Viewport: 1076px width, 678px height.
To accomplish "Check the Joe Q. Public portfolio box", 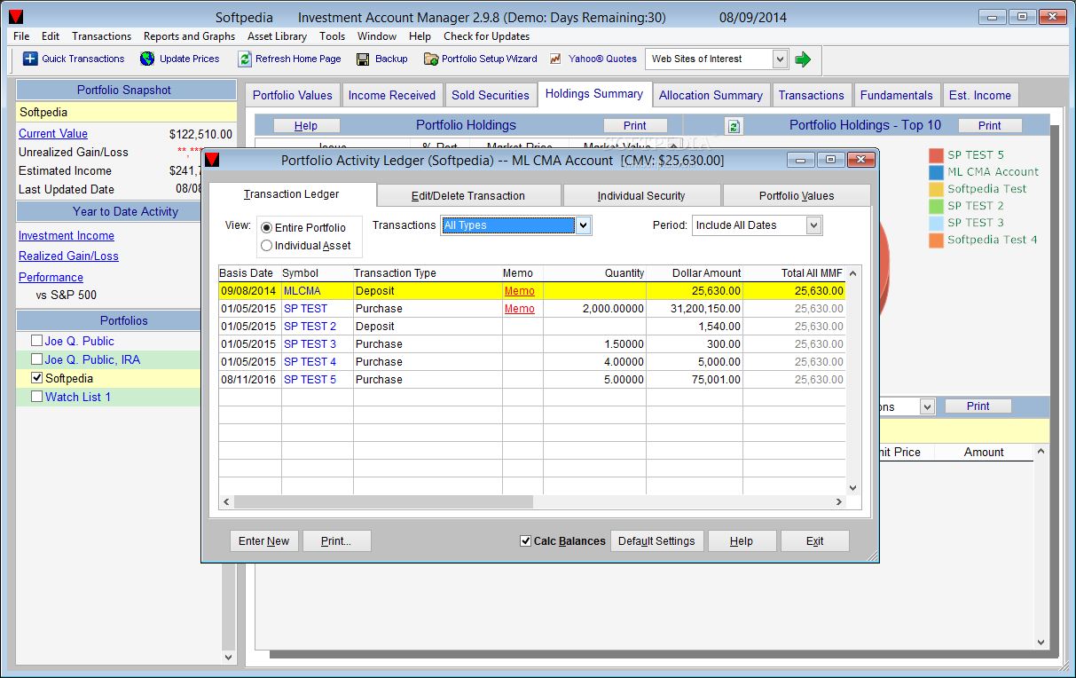I will tap(36, 341).
